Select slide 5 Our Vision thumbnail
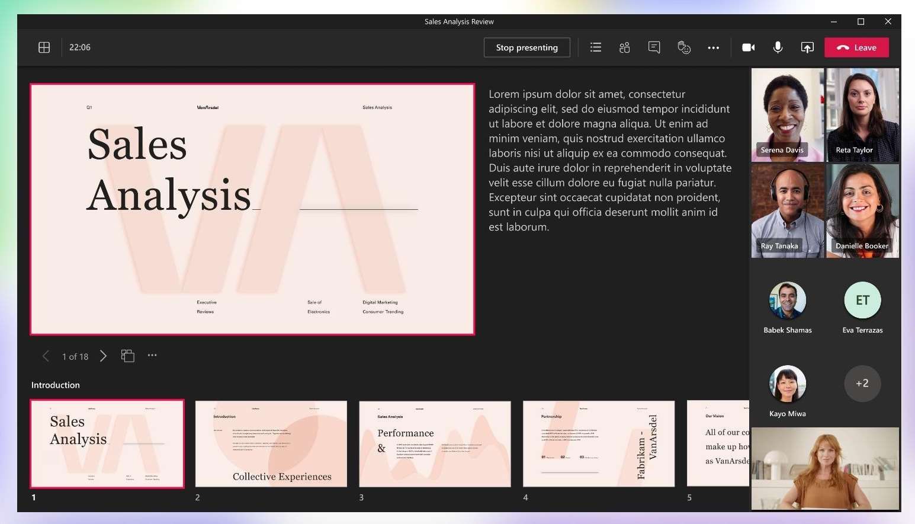Viewport: 915px width, 524px height. (718, 443)
